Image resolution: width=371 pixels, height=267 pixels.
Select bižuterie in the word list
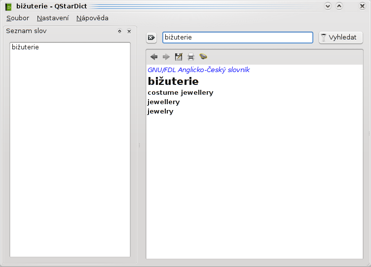point(25,47)
